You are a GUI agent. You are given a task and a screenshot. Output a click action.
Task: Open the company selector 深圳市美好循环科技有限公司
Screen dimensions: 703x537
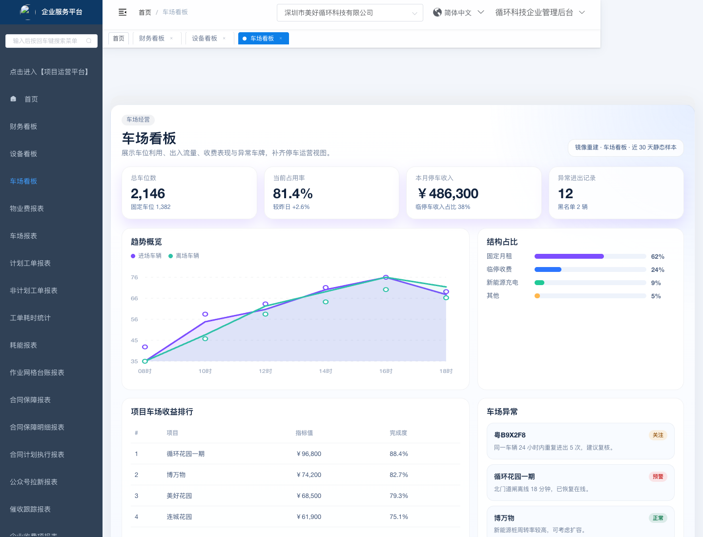[x=350, y=13]
